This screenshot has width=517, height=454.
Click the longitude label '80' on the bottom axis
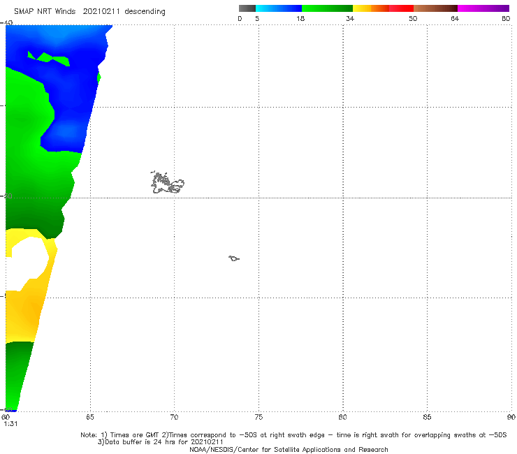tap(342, 417)
